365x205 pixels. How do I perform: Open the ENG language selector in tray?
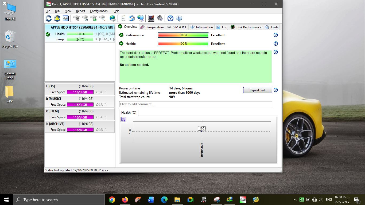pos(329,200)
